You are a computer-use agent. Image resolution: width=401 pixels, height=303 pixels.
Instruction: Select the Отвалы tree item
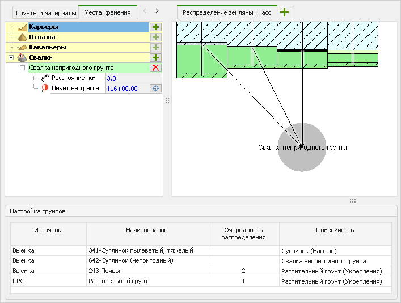click(43, 37)
